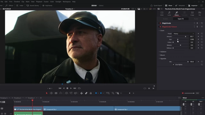Click the timeline zoom-in plus button
The image size is (205, 115).
pyautogui.click(x=134, y=93)
